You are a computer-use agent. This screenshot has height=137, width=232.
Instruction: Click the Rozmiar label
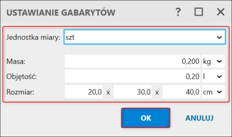pos(20,92)
